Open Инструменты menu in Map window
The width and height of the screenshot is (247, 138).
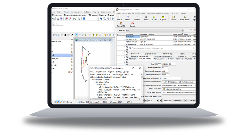(76, 12)
